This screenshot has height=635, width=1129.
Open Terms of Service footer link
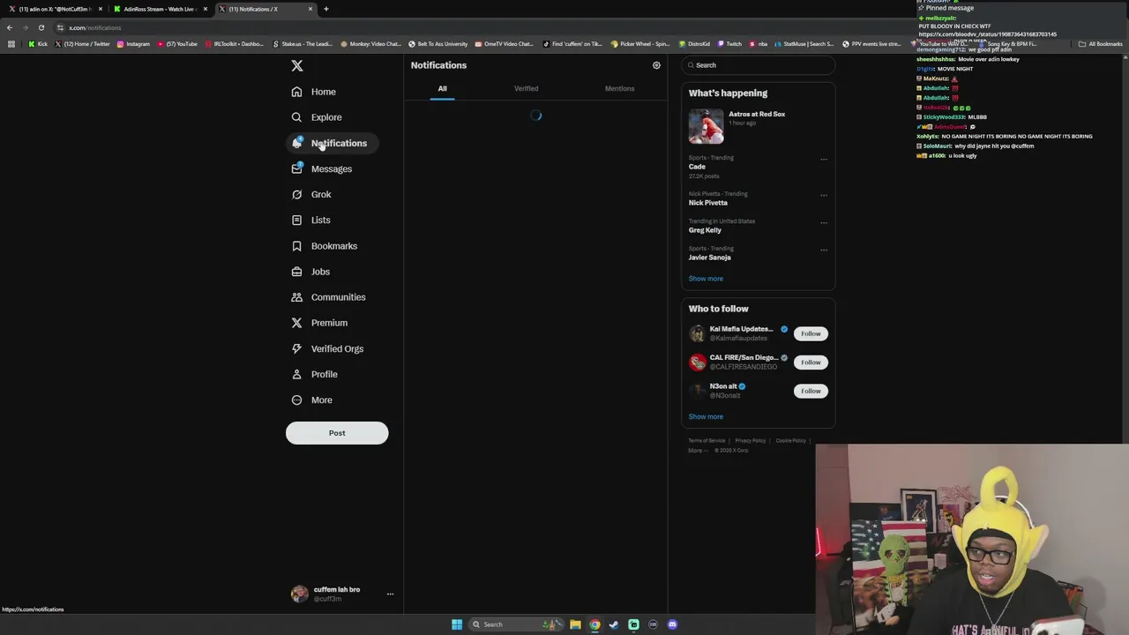pyautogui.click(x=707, y=441)
